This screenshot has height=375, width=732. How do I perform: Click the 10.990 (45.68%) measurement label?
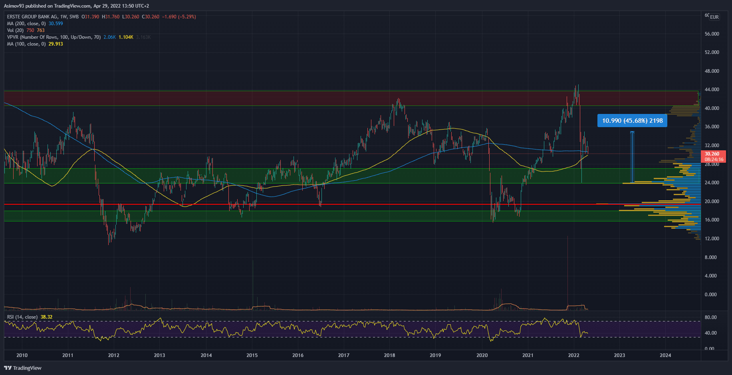coord(632,121)
